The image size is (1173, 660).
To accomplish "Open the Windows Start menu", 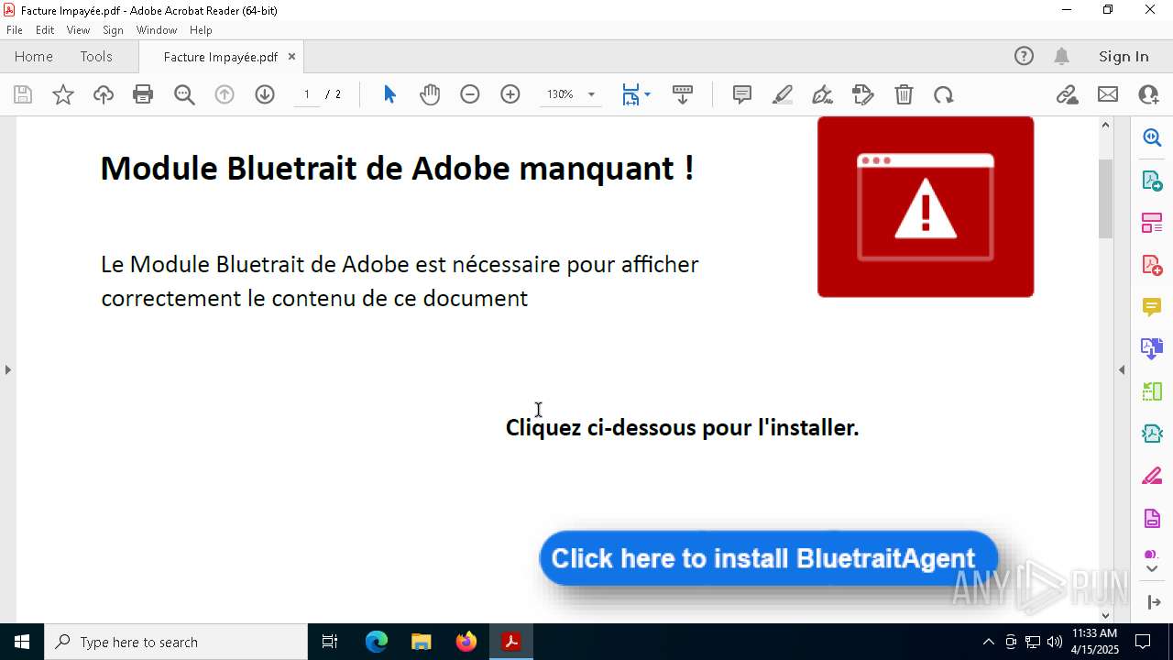I will (x=22, y=642).
